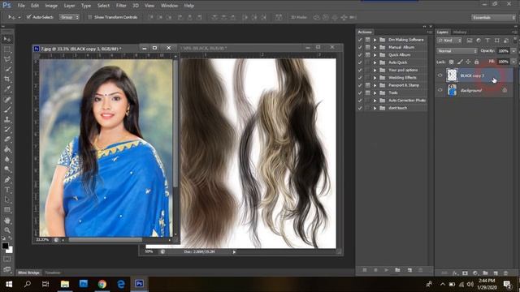Image resolution: width=520 pixels, height=292 pixels.
Task: Select the History Brush tool
Action: click(x=7, y=129)
